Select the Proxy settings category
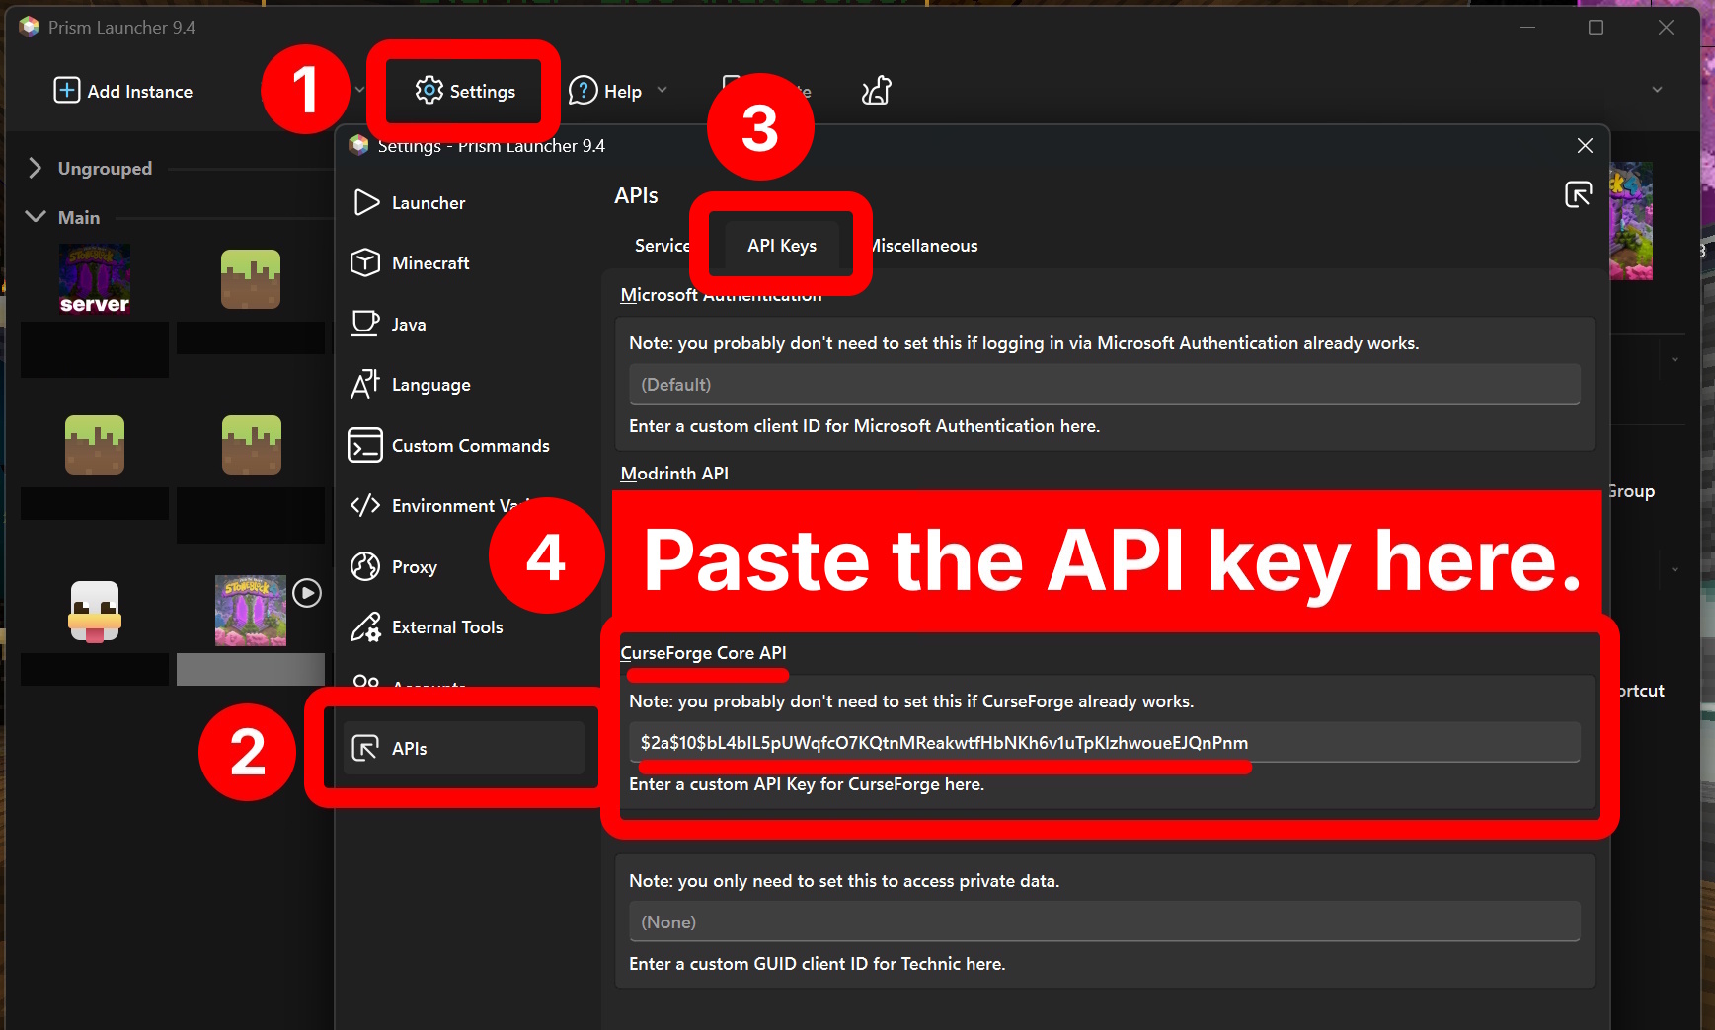Image resolution: width=1715 pixels, height=1030 pixels. pyautogui.click(x=414, y=567)
